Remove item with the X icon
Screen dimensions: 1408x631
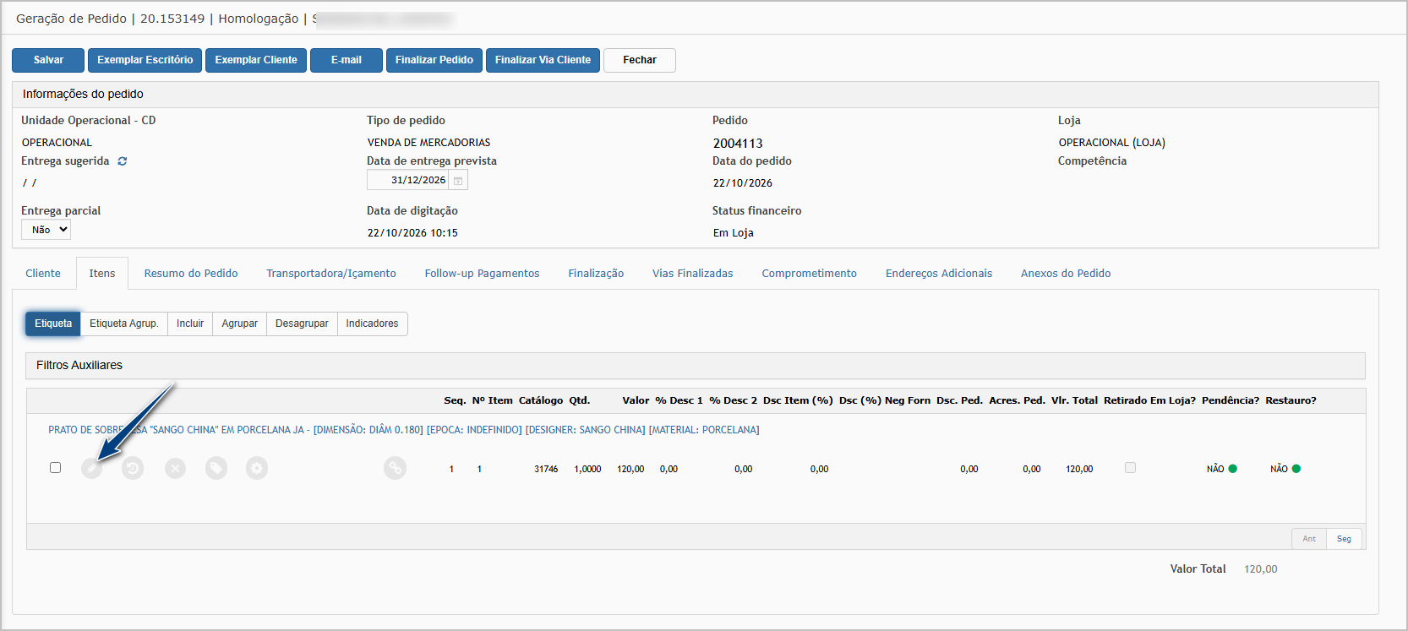click(175, 468)
